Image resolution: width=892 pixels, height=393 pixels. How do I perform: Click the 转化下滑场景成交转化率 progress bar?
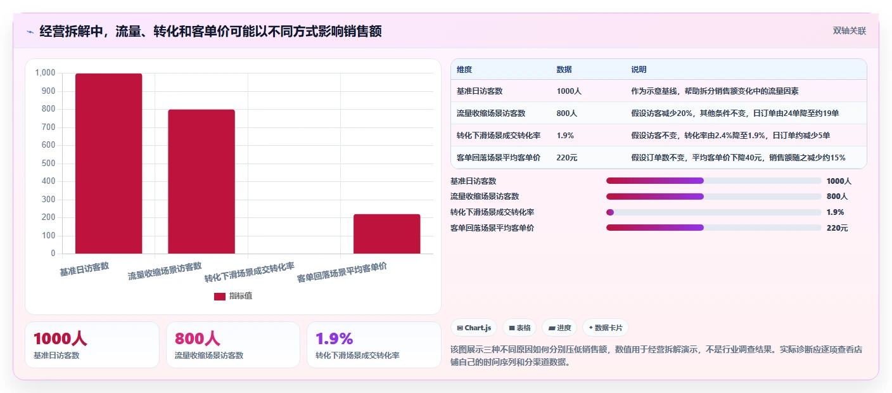[713, 212]
